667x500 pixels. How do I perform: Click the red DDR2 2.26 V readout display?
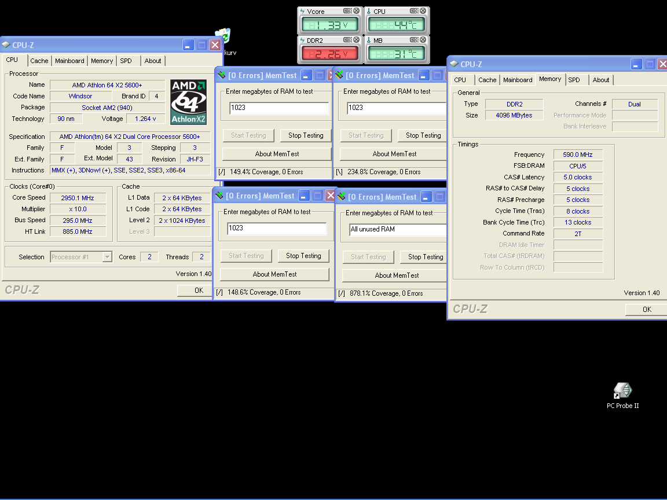(x=329, y=54)
